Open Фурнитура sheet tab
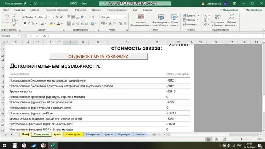This screenshot has height=149, width=265. click(x=124, y=134)
